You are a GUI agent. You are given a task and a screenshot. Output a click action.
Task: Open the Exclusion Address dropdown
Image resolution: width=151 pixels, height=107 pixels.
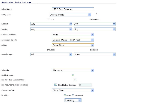(73, 35)
